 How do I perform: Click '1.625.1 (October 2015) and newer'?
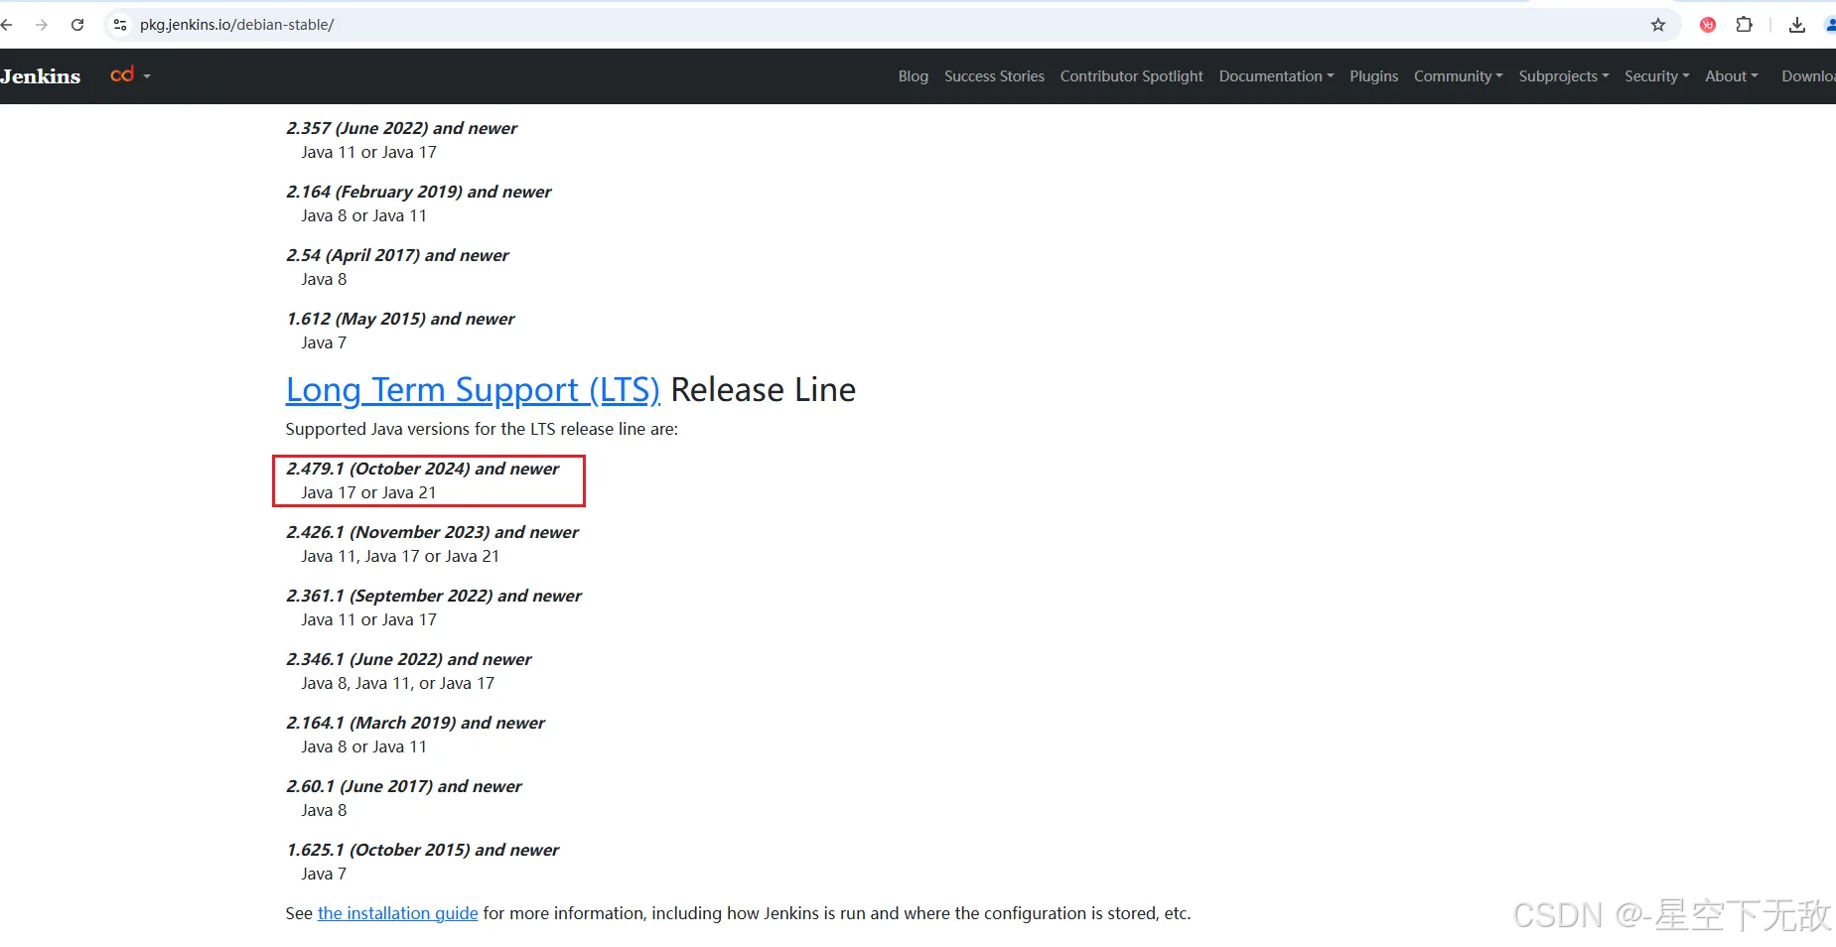(423, 850)
